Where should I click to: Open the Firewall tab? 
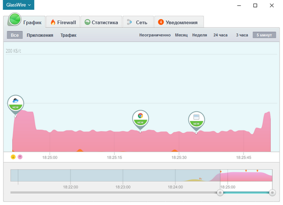(x=63, y=22)
